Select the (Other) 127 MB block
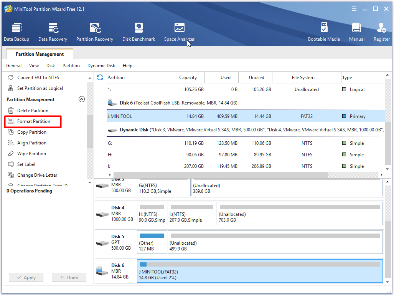This screenshot has height=295, width=394. [x=152, y=242]
